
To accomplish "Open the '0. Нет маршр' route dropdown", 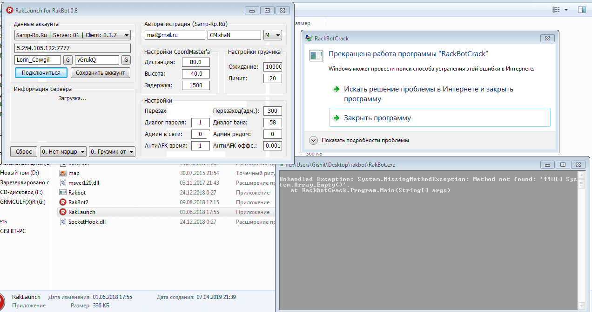I will [x=63, y=152].
